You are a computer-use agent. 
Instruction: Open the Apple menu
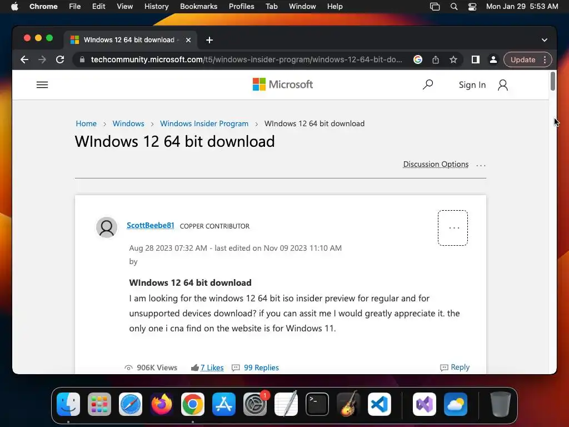[14, 7]
